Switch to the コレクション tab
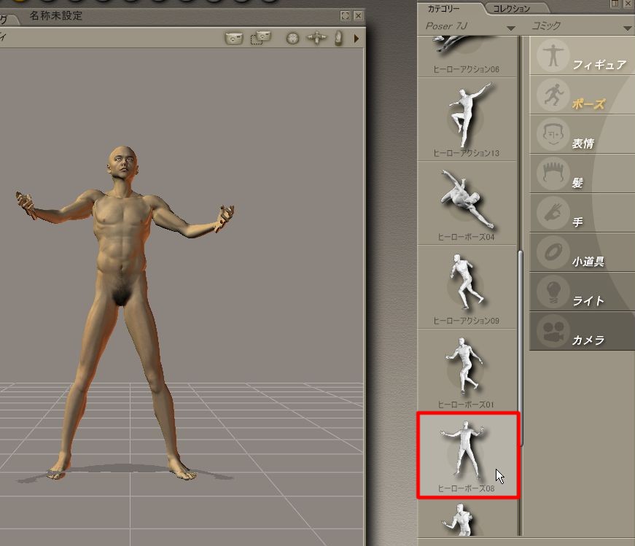The height and width of the screenshot is (546, 635). pos(511,9)
